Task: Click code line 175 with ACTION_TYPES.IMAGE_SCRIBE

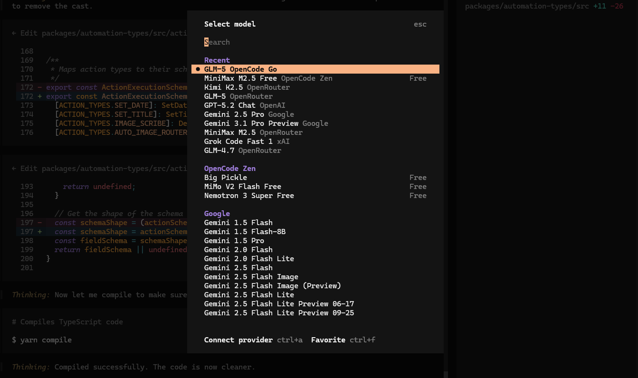Action: click(x=102, y=123)
